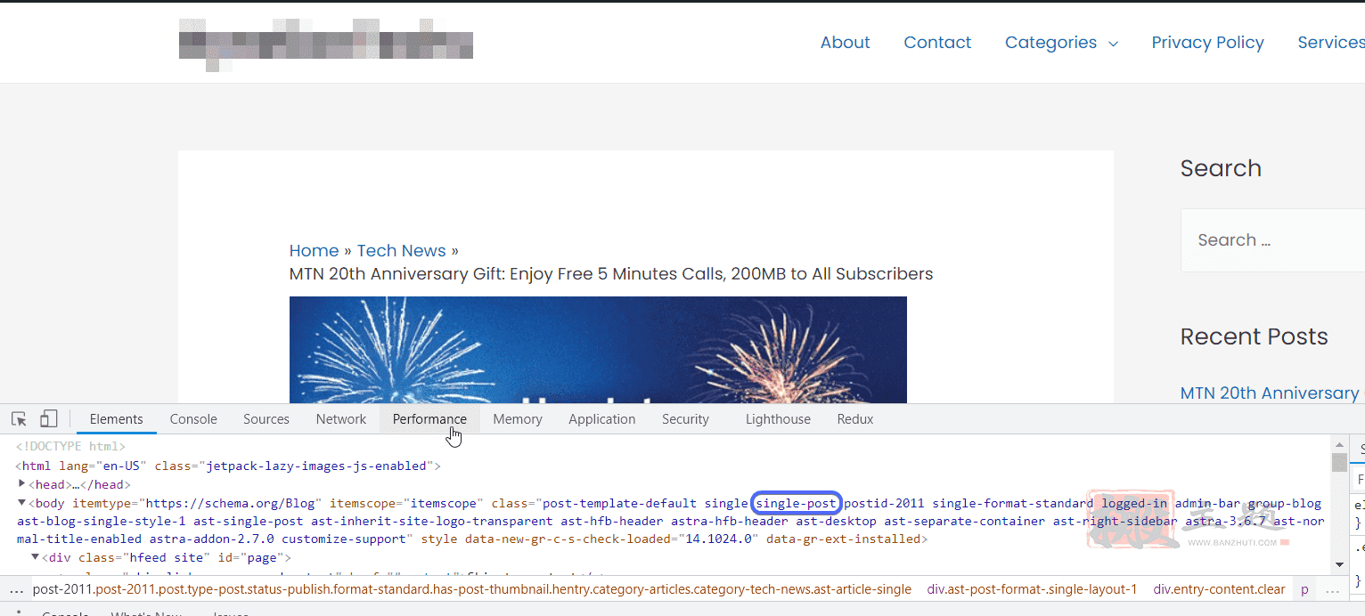Collapse the div hfeed site node
1365x616 pixels.
pyautogui.click(x=36, y=557)
